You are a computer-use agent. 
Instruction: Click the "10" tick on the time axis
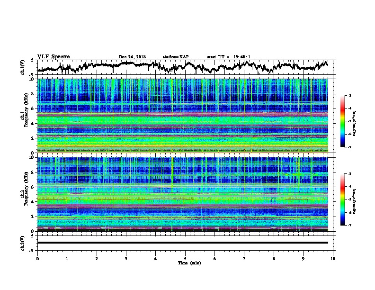333,259
